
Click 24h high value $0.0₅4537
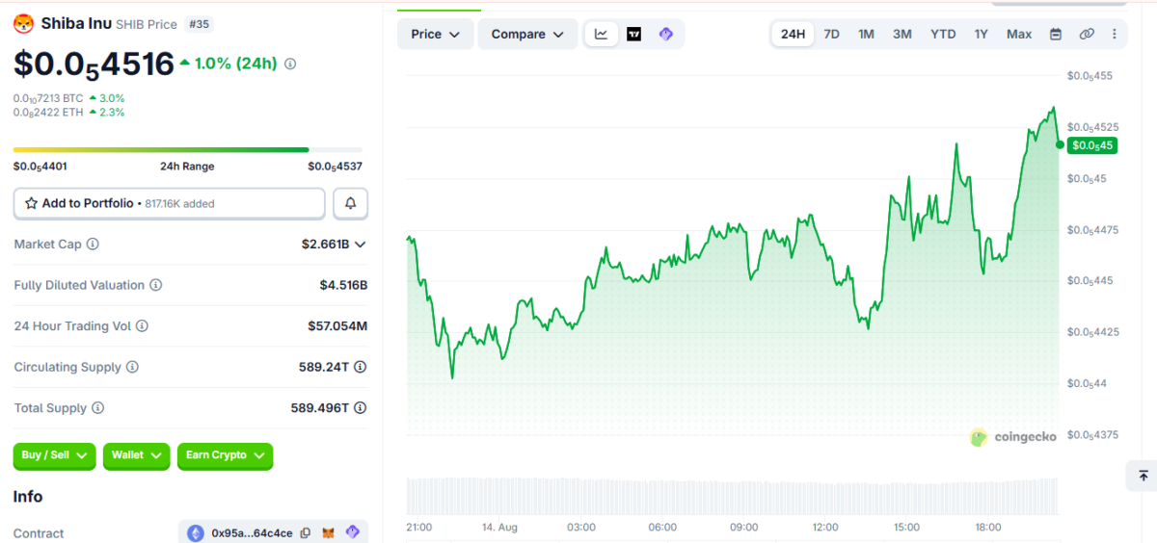pos(336,167)
